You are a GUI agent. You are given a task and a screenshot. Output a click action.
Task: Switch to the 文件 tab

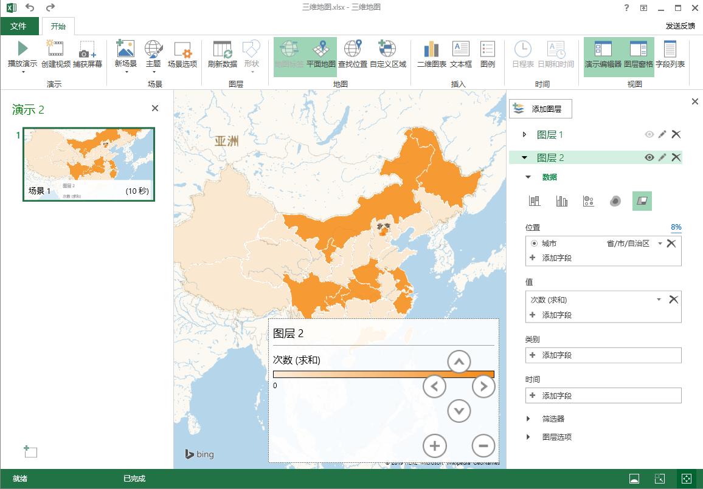[x=20, y=26]
